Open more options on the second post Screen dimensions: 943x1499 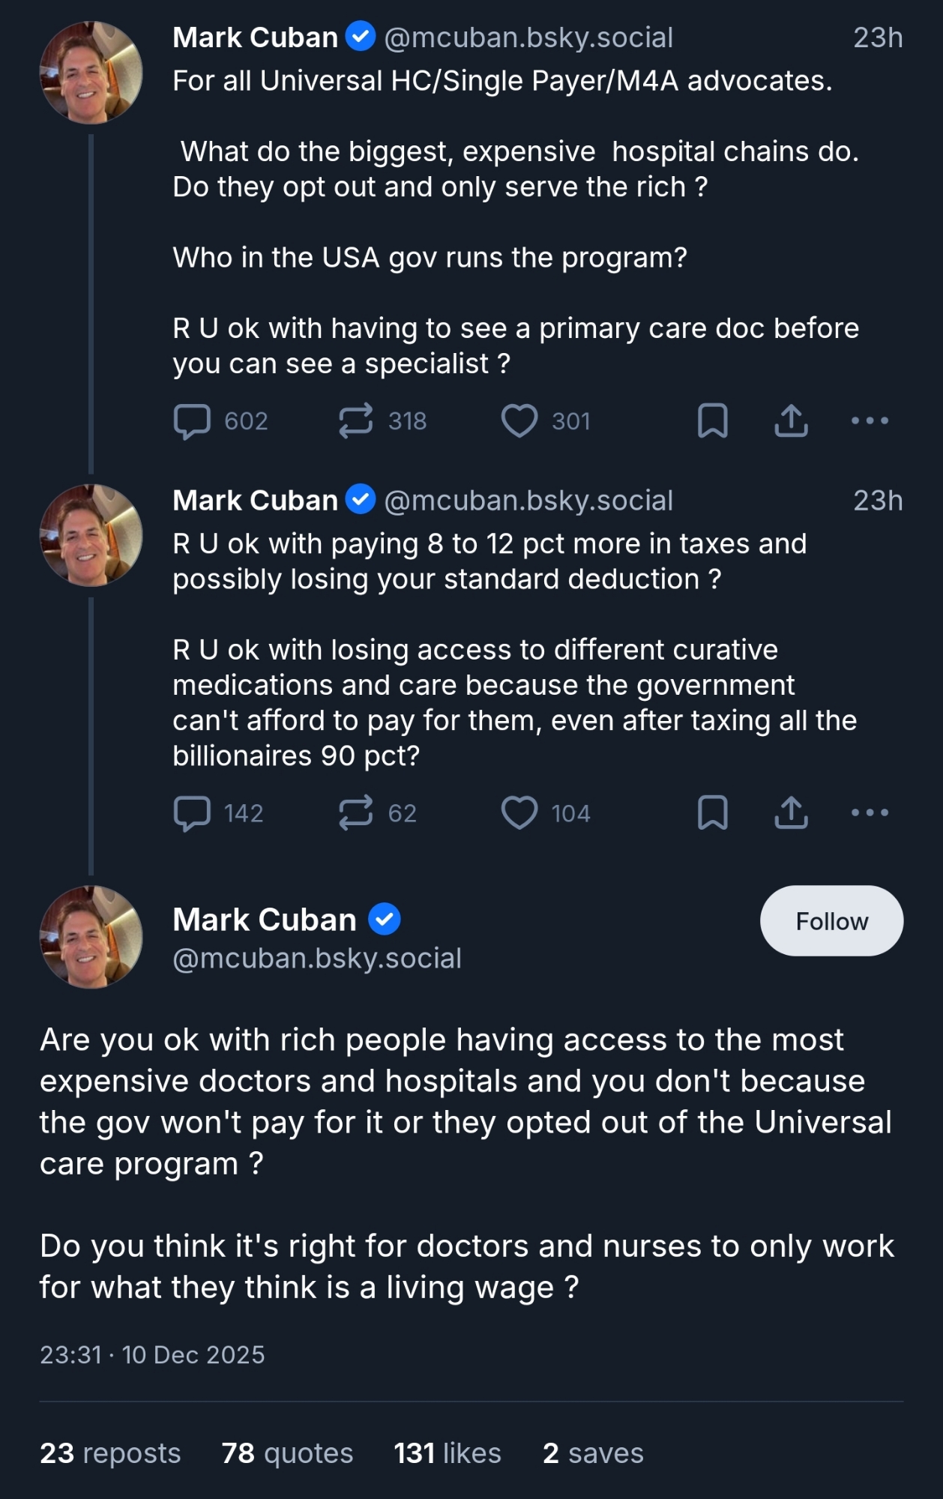(x=870, y=813)
